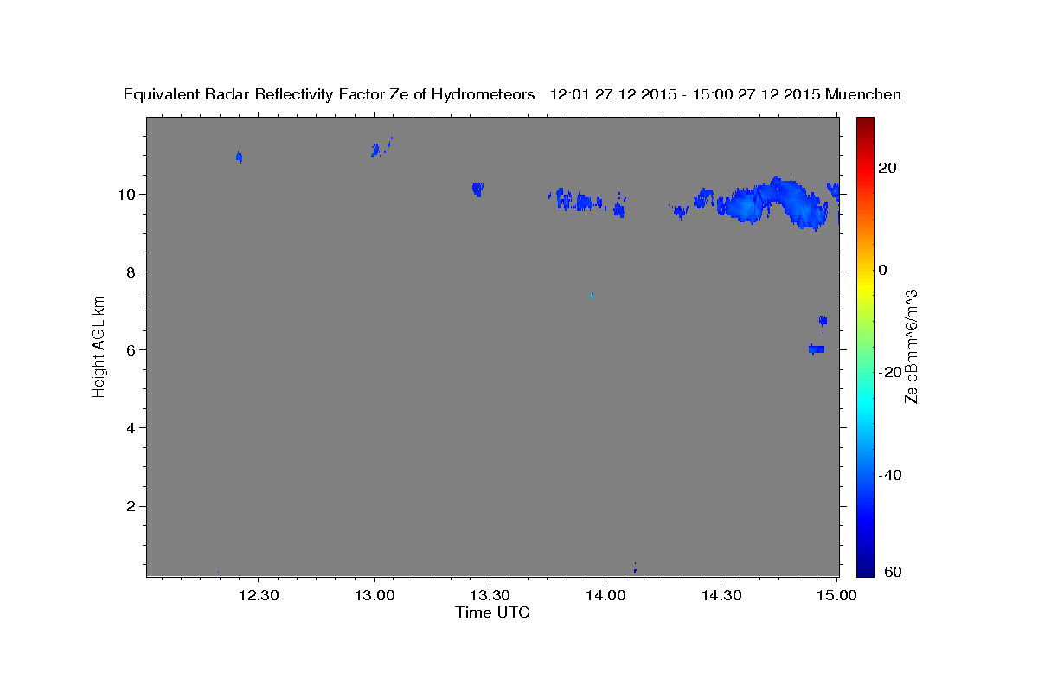Select the 14:30 time tick label
Image resolution: width=1038 pixels, height=692 pixels.
720,595
